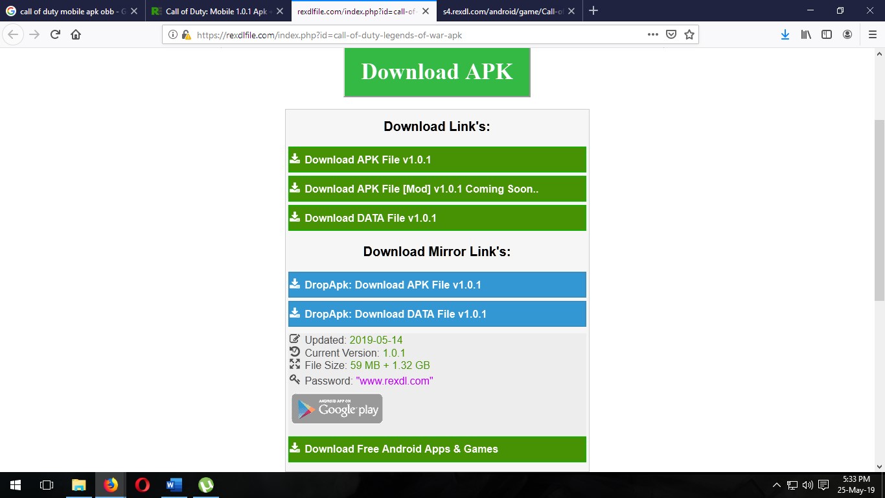
Task: Click the home button in Firefox
Action: click(75, 34)
